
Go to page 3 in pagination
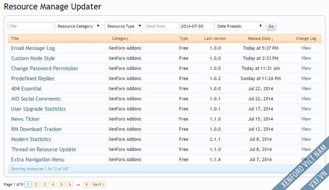point(44,184)
